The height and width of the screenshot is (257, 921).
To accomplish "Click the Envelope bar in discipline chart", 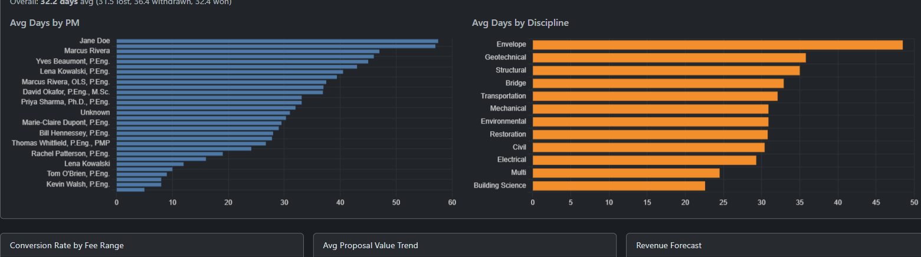I will (x=717, y=45).
